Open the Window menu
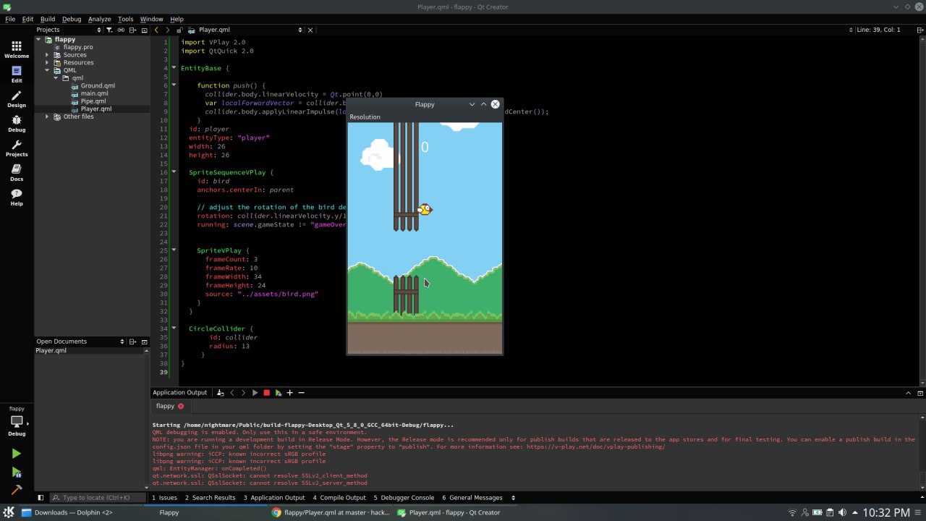 click(x=151, y=19)
